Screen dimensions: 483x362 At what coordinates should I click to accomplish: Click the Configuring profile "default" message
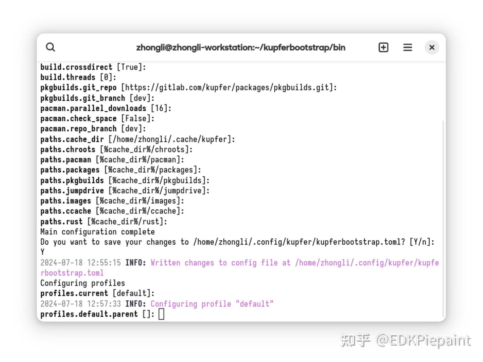click(x=212, y=304)
